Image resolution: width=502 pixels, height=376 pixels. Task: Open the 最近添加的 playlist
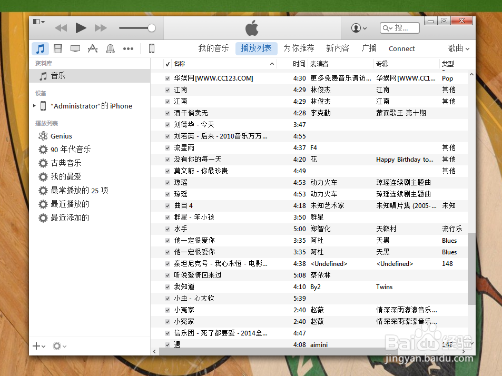(70, 218)
